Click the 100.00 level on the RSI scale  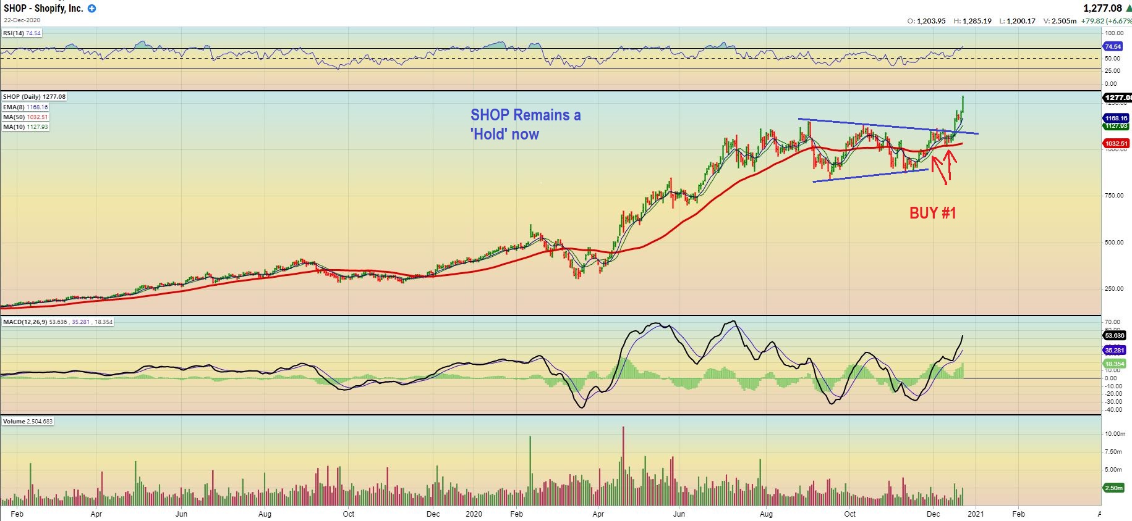[1115, 33]
